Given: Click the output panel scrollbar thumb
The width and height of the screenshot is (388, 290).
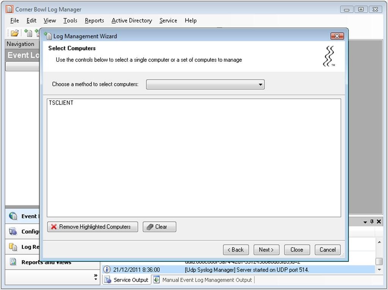Looking at the screenshot, I should point(379,261).
